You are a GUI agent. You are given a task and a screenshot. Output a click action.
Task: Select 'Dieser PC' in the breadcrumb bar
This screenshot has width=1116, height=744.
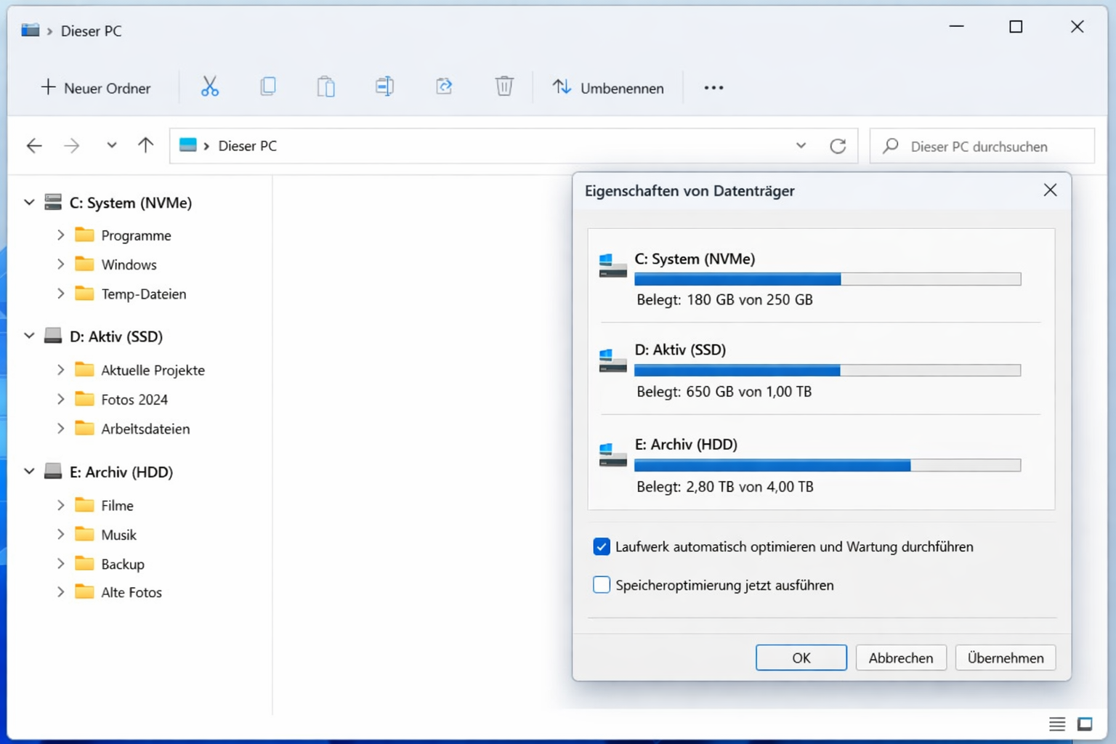coord(247,145)
